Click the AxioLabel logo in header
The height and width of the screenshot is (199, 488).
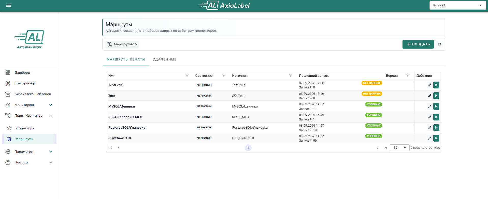click(224, 5)
